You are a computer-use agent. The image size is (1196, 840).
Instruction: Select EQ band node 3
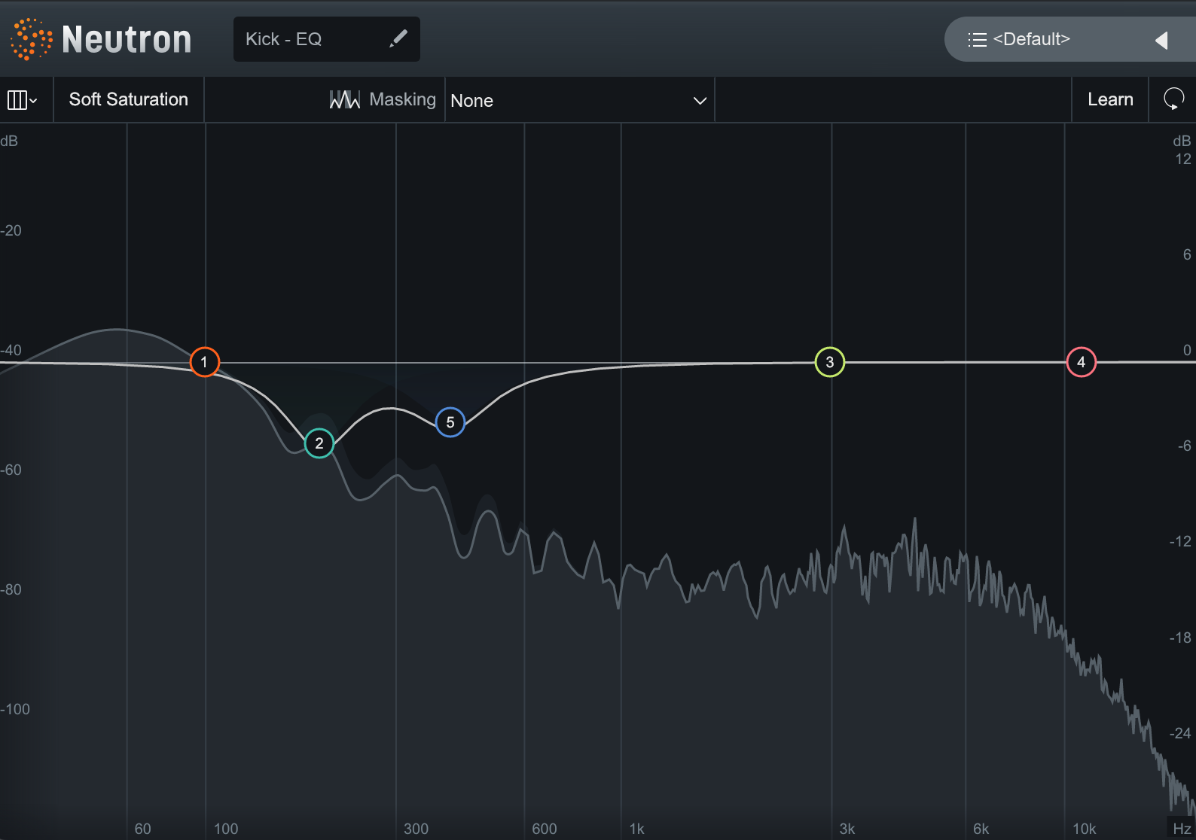829,362
